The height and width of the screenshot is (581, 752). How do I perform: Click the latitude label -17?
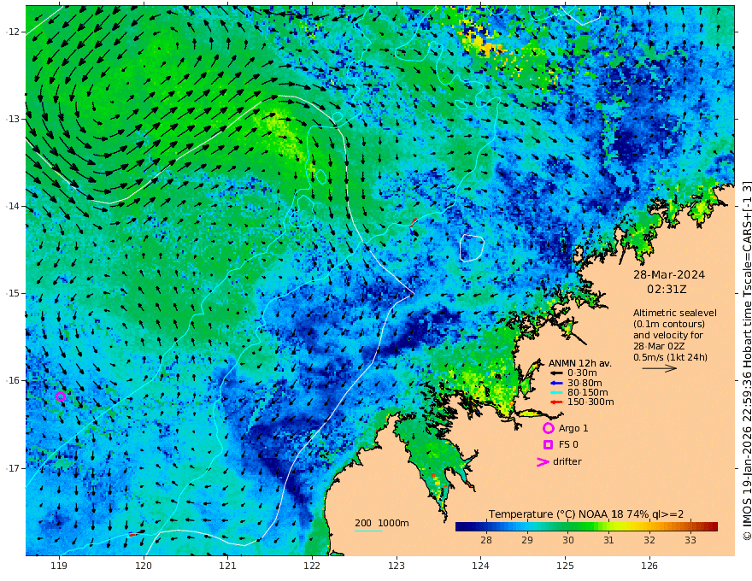coord(13,468)
